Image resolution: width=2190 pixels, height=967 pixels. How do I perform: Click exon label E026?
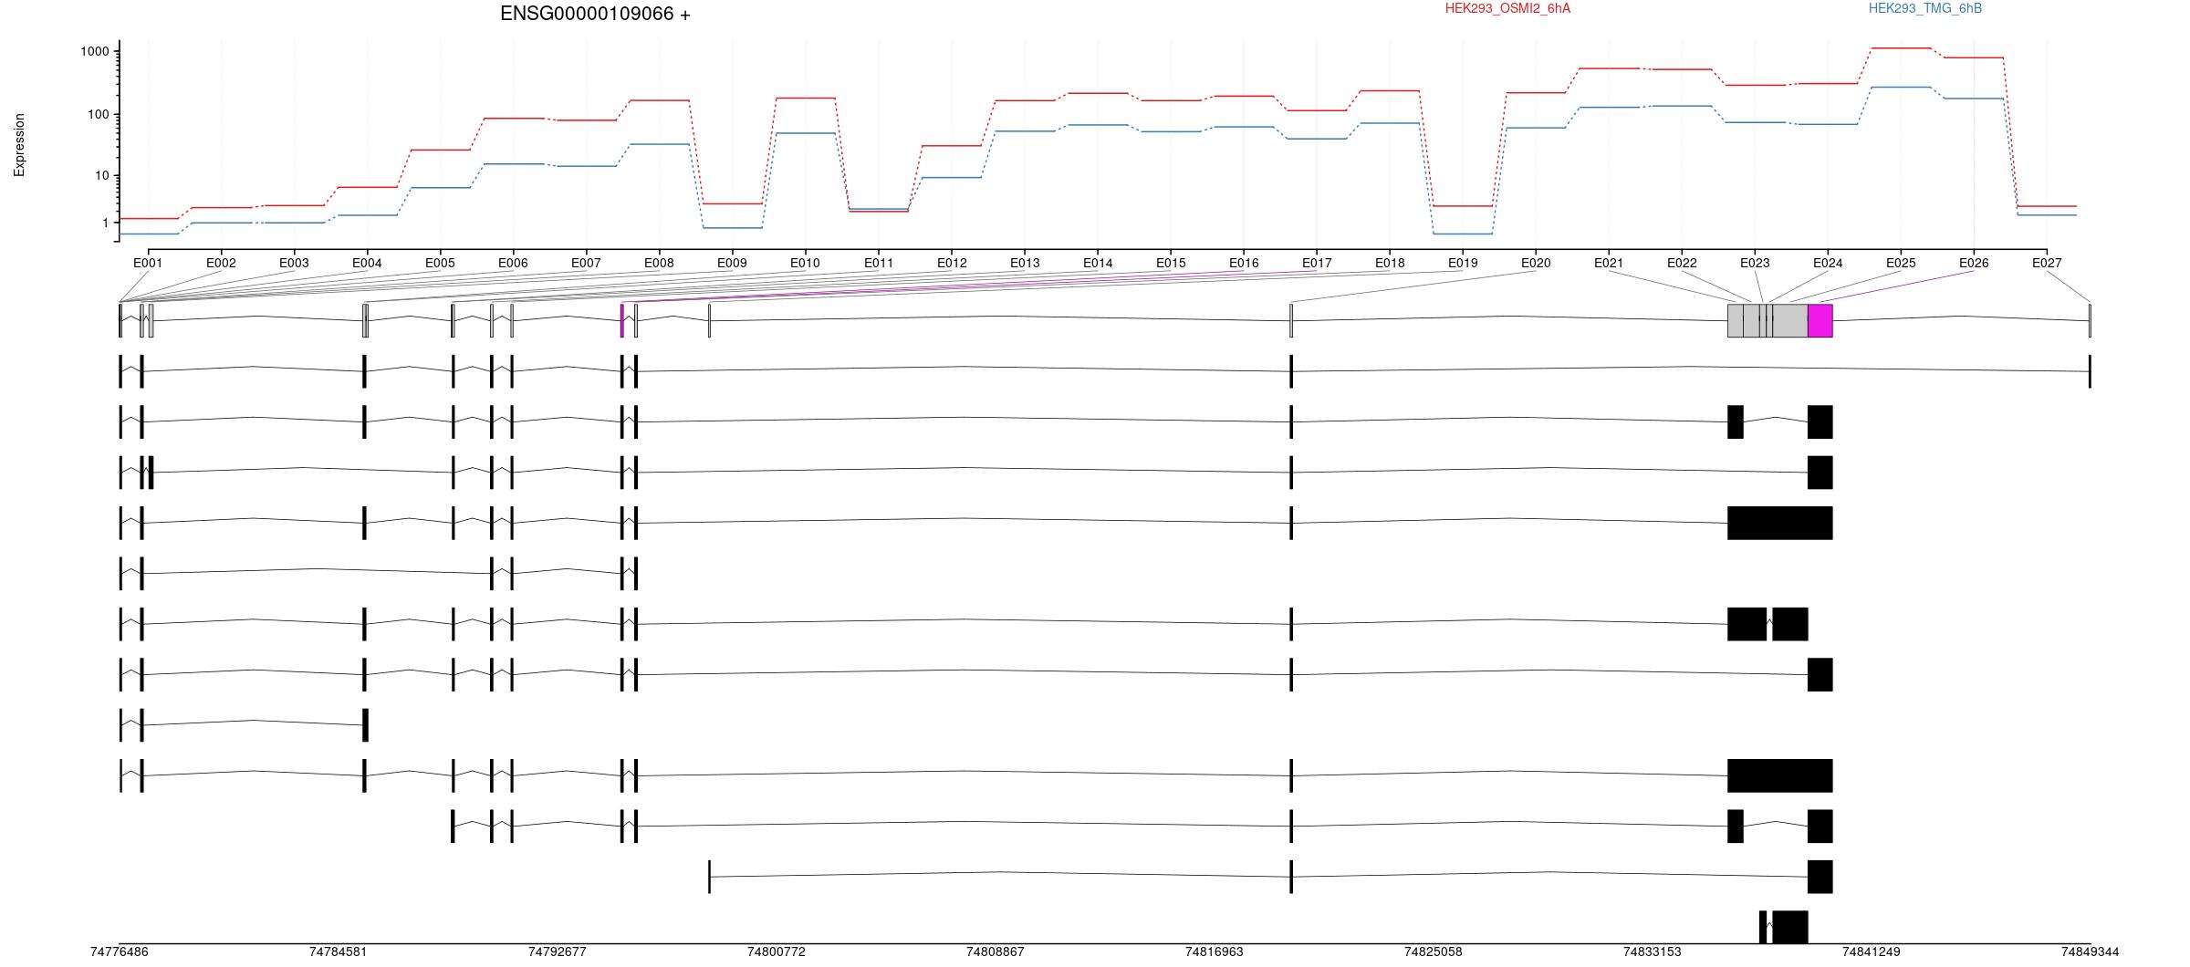[x=1974, y=263]
